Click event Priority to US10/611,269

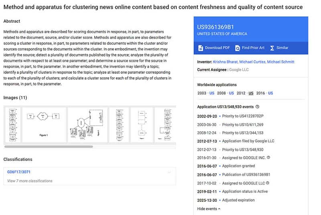(243, 125)
